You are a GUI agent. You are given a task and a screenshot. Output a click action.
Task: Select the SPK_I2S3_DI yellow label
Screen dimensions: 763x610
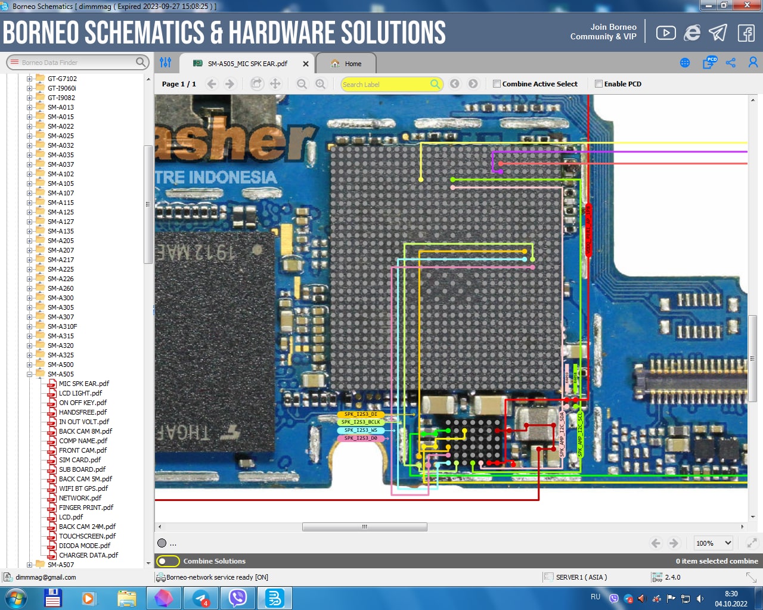pyautogui.click(x=361, y=414)
